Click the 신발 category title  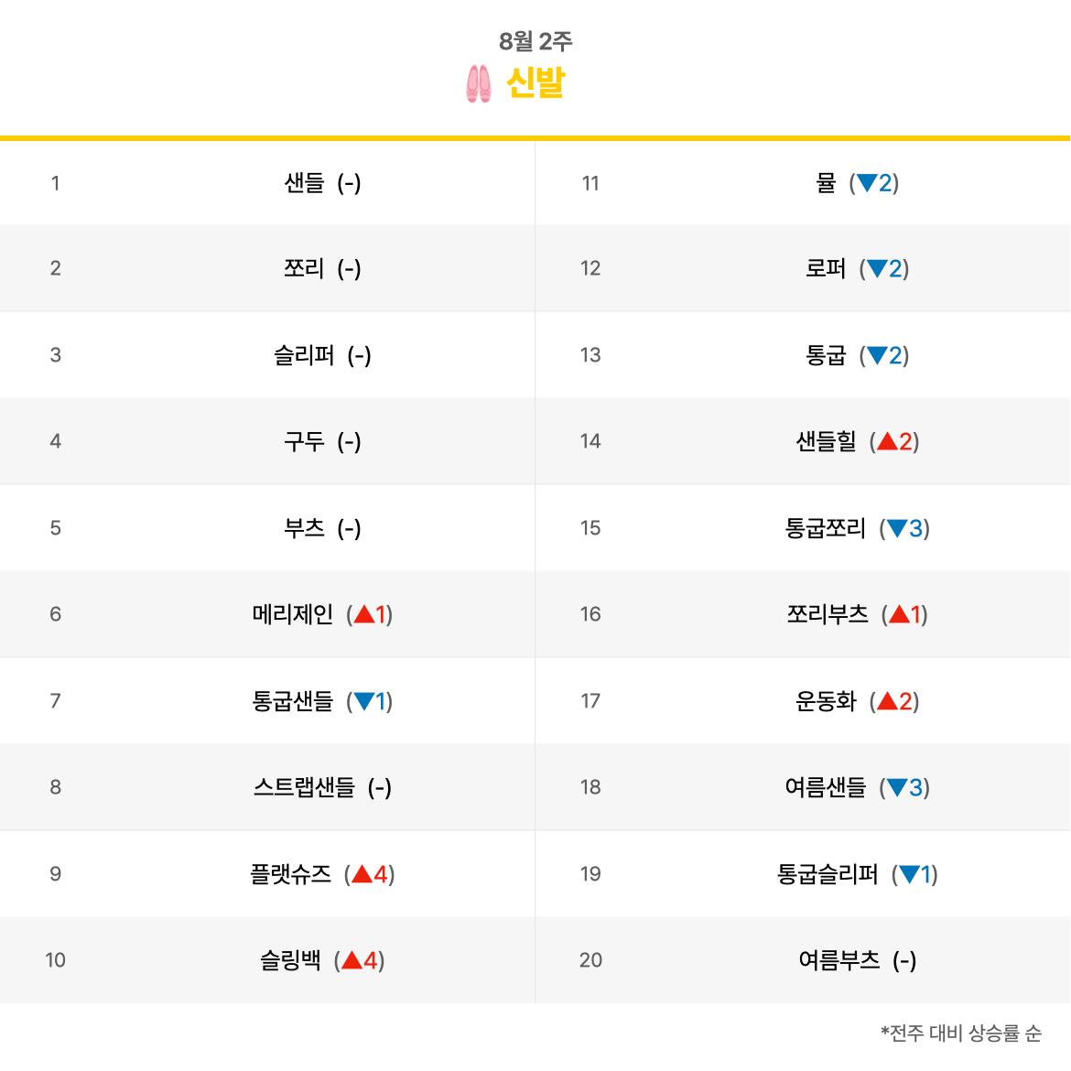pyautogui.click(x=535, y=83)
